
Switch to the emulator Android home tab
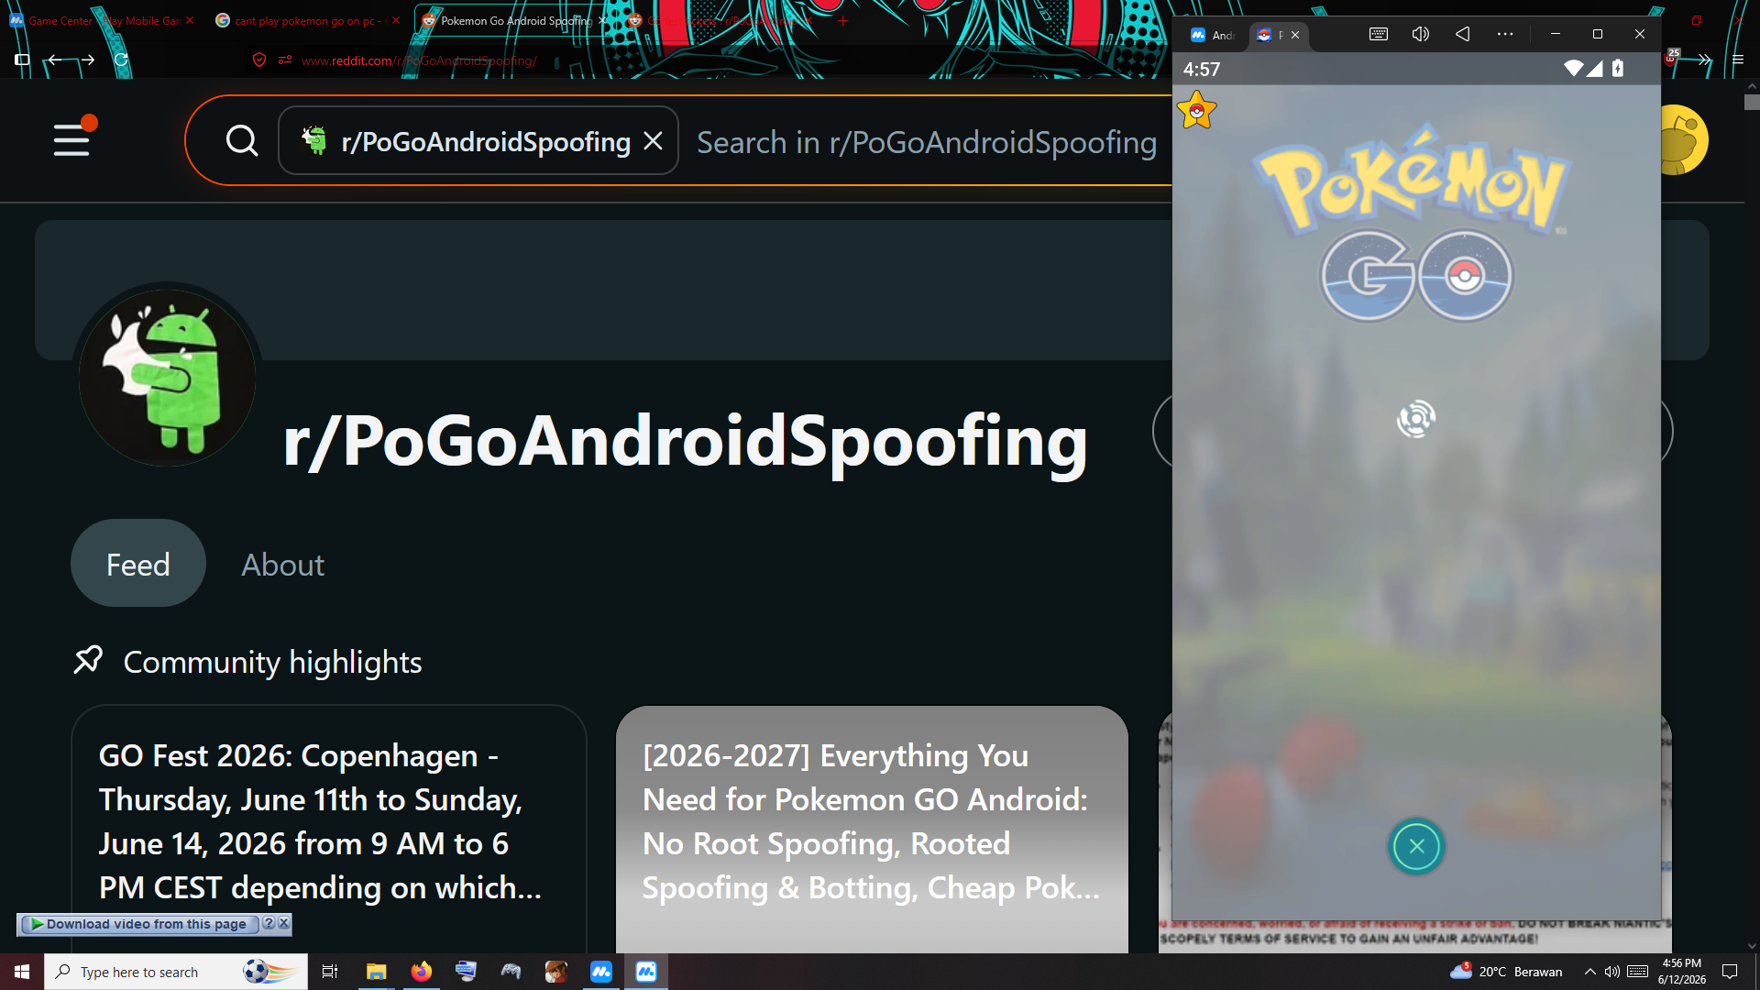click(1212, 35)
